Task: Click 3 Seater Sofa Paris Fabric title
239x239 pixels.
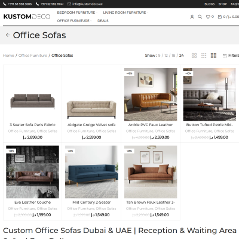Action: click(32, 125)
